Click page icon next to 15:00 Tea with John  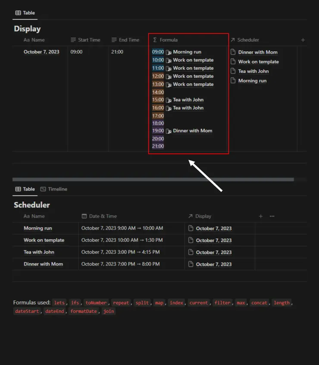coord(169,100)
